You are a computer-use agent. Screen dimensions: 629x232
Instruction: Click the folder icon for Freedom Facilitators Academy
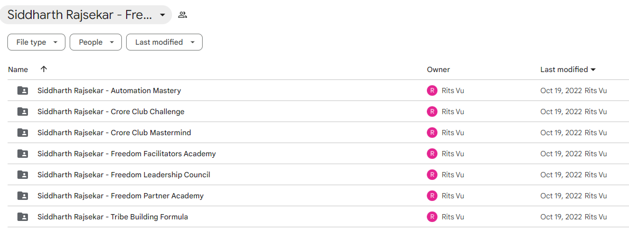tap(23, 154)
